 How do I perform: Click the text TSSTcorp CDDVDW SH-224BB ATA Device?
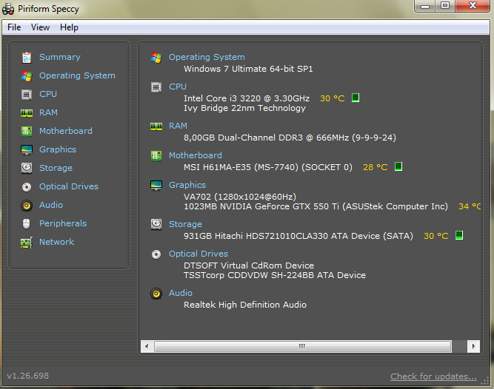point(275,275)
